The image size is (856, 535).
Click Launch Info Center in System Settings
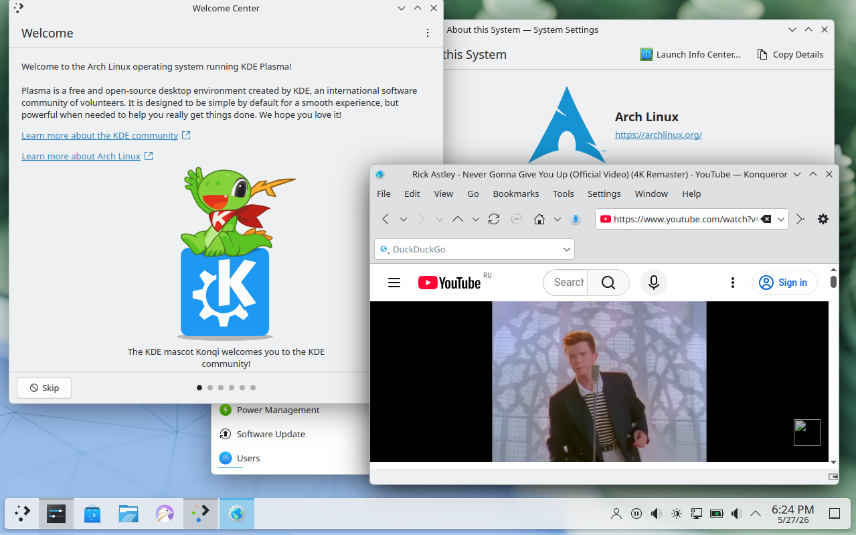(690, 54)
